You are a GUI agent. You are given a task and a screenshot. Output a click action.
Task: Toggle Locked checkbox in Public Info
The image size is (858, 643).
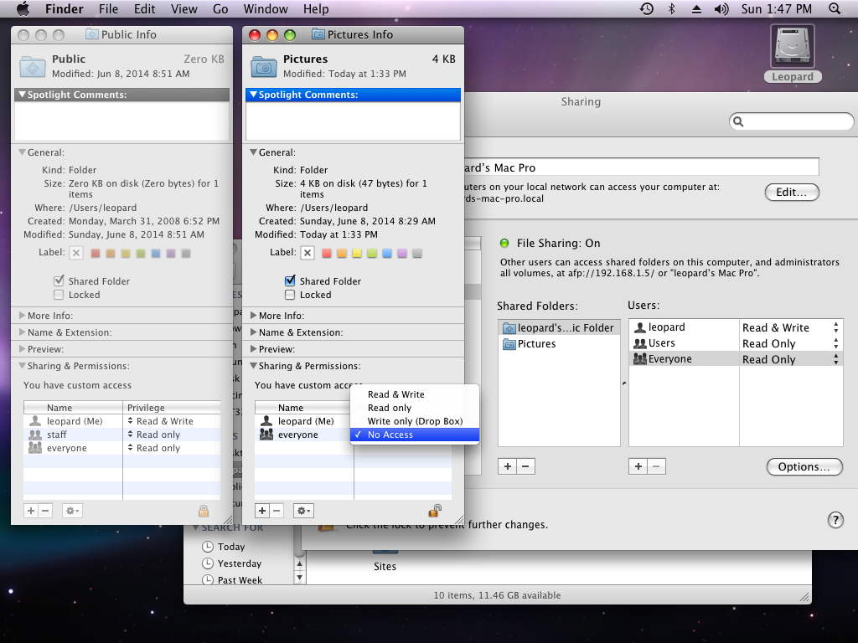click(x=59, y=295)
